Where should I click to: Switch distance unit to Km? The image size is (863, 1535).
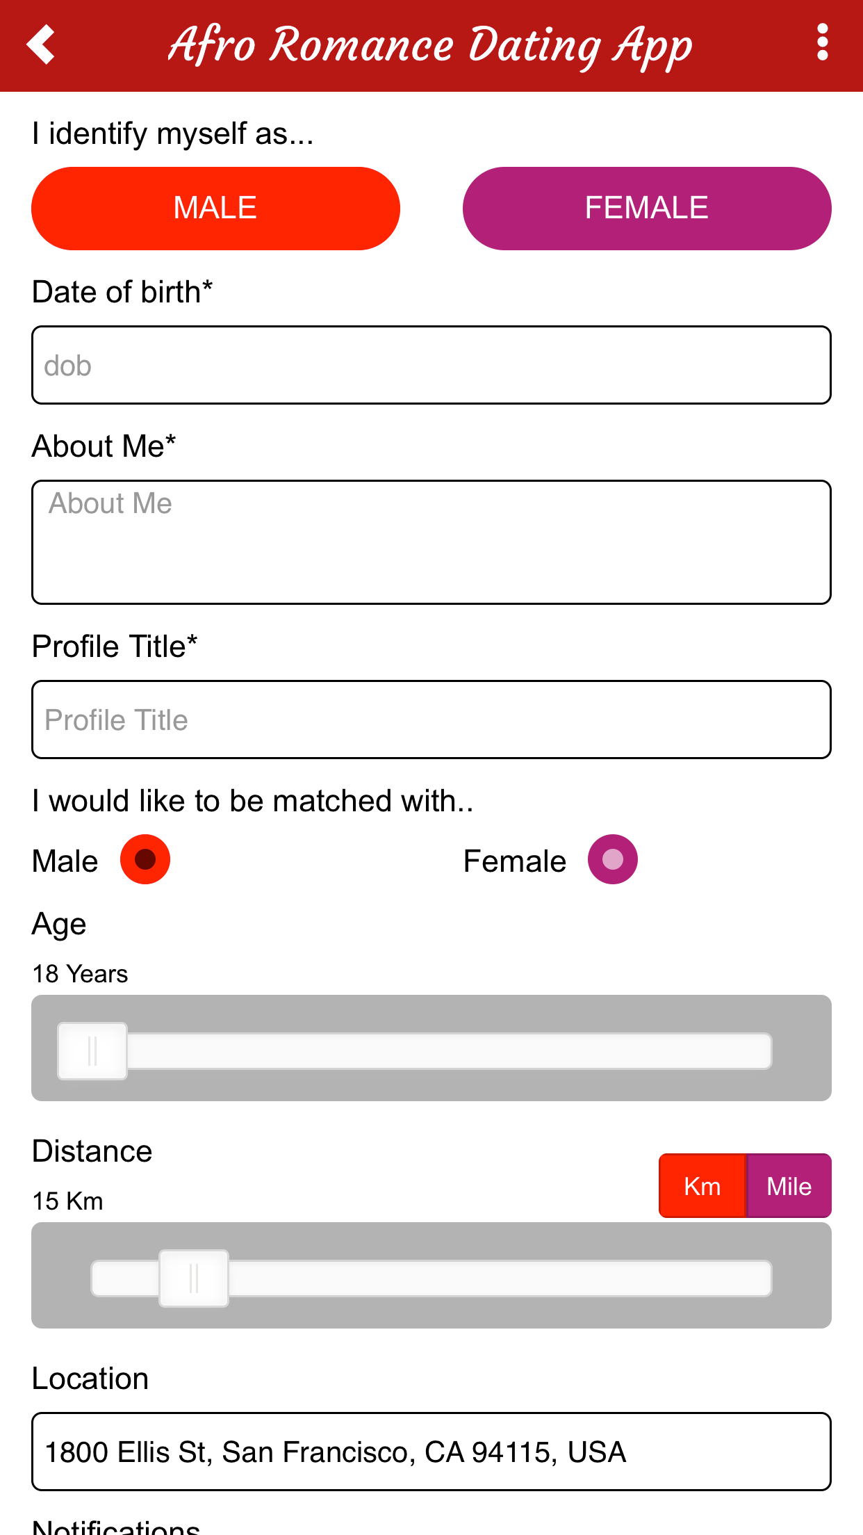[x=702, y=1186]
